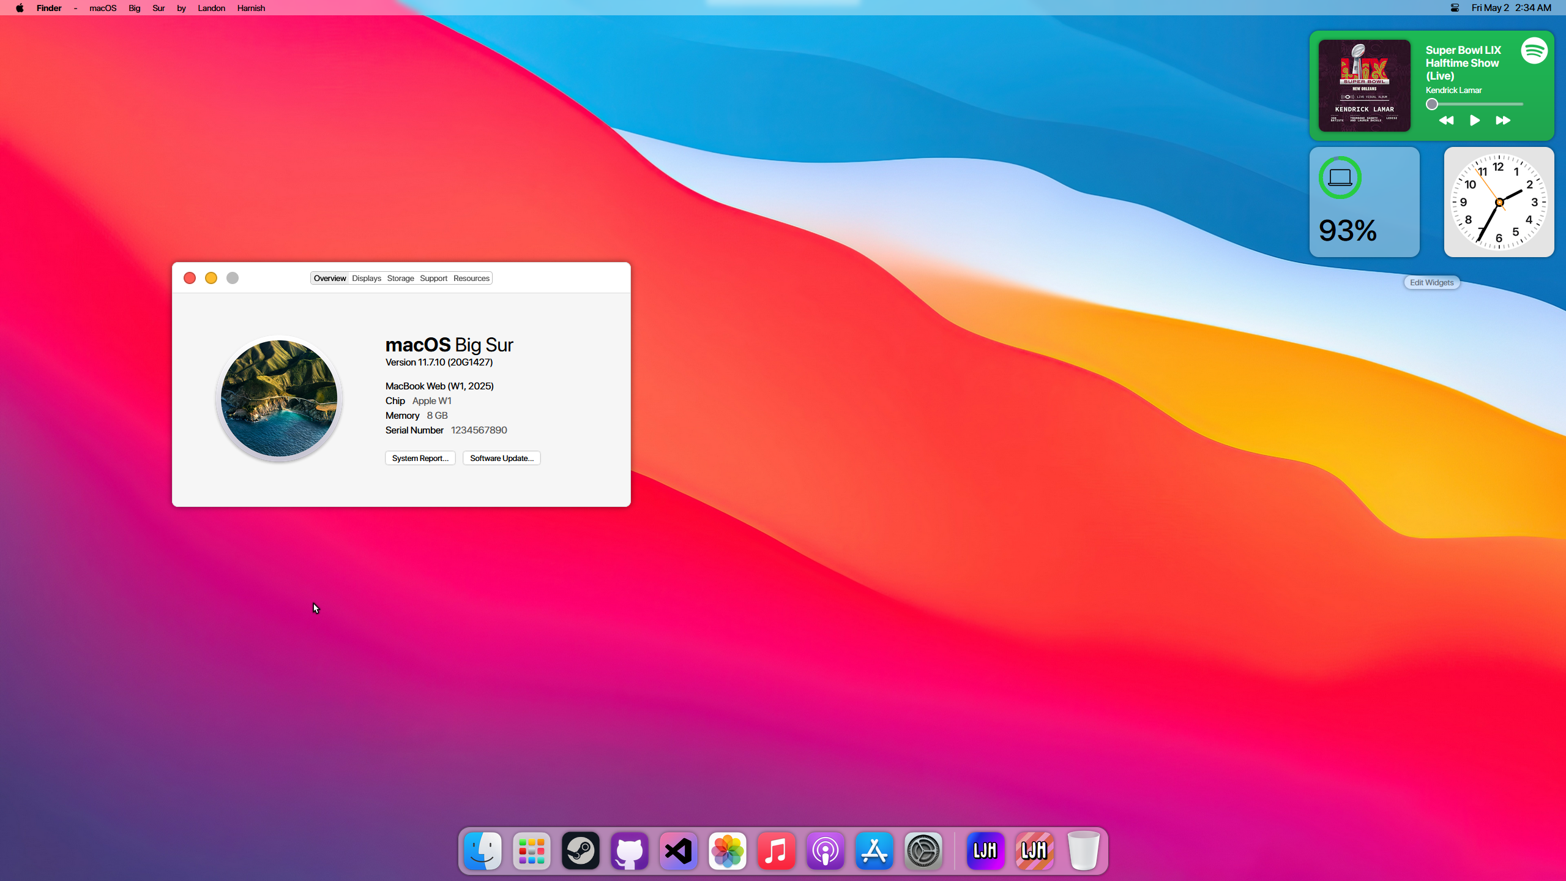Skip to previous track in Spotify widget
1566x881 pixels.
(x=1446, y=121)
